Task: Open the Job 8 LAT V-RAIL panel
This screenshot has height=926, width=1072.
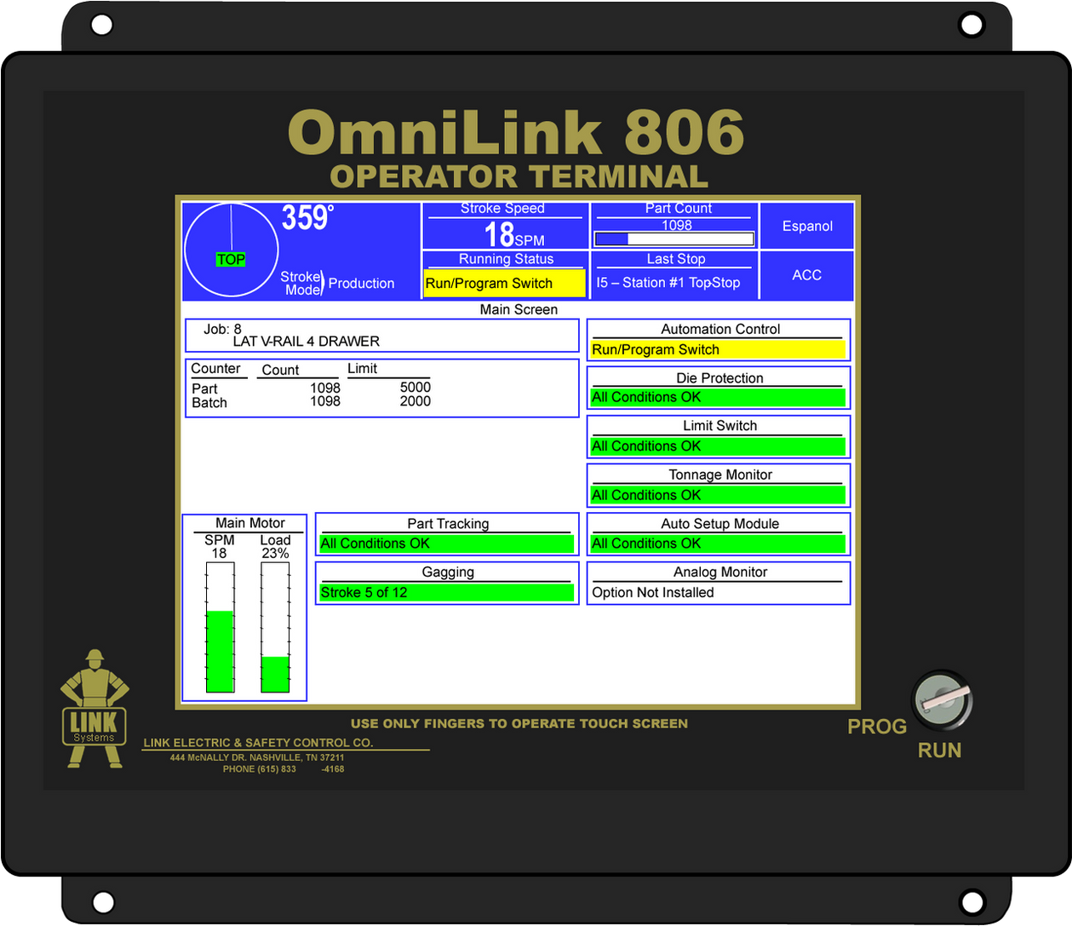Action: pyautogui.click(x=382, y=336)
